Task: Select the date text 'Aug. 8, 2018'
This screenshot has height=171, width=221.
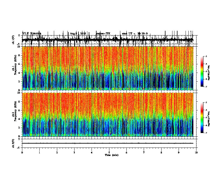Action: click(x=78, y=34)
